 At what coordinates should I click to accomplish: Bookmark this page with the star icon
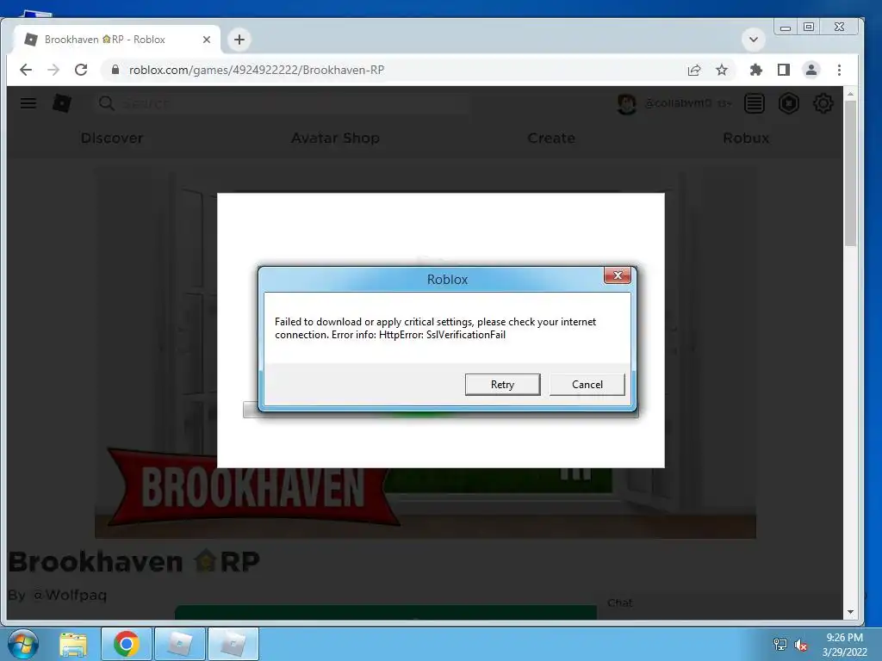coord(722,70)
